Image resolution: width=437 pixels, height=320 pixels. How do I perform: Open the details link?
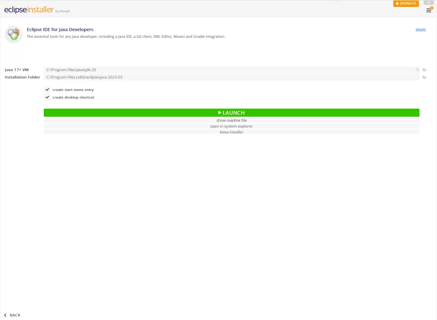(x=421, y=29)
